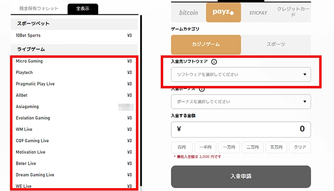Select the bitcoin payment method
Image resolution: width=334 pixels, height=191 pixels.
[188, 12]
